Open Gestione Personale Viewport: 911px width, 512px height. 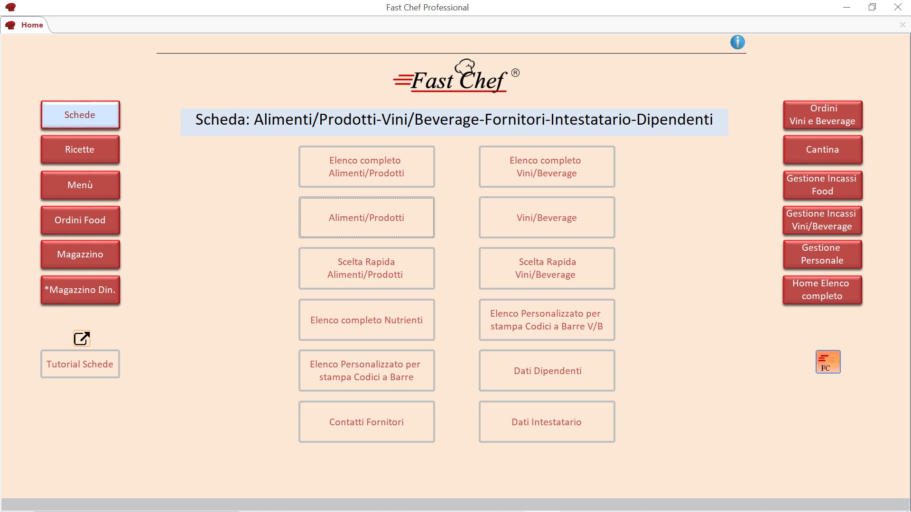click(822, 254)
